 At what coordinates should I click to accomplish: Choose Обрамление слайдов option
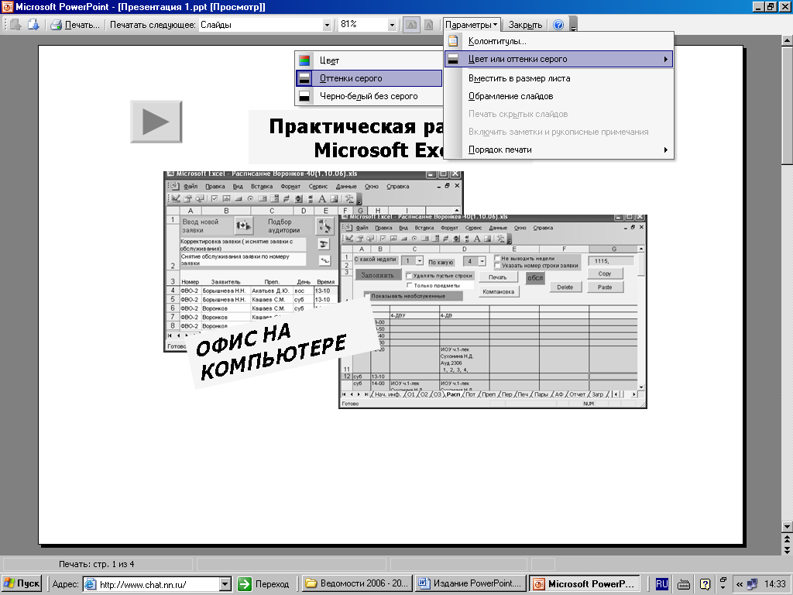coord(559,96)
